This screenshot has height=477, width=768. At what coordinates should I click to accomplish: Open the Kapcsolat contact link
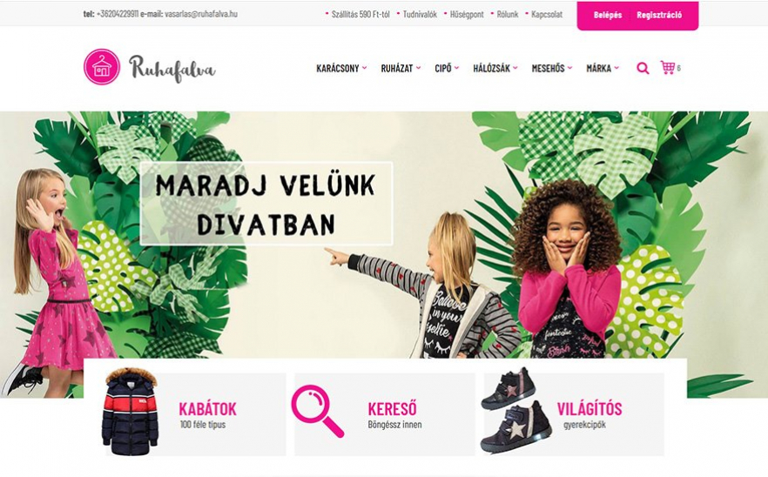[547, 15]
